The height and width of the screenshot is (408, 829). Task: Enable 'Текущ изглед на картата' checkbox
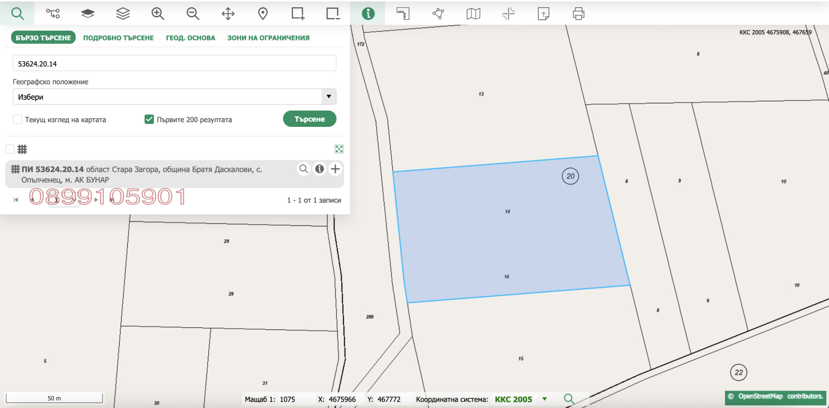[18, 120]
